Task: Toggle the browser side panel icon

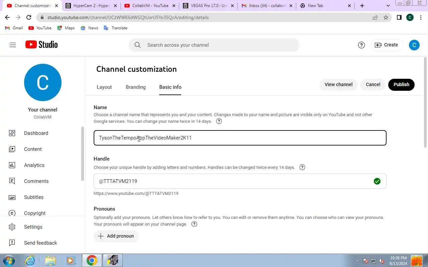Action: pyautogui.click(x=399, y=17)
